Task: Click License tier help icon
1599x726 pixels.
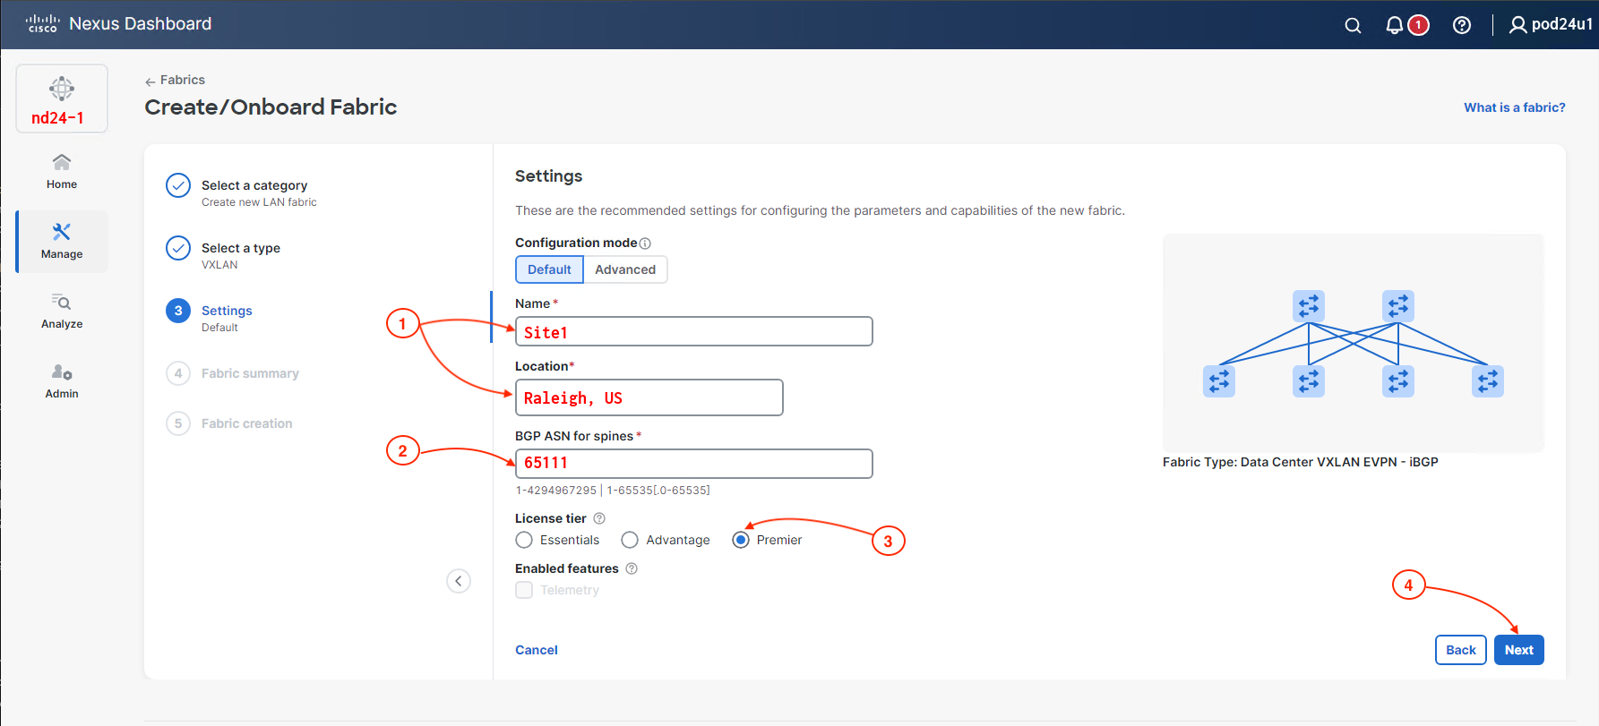Action: click(599, 518)
